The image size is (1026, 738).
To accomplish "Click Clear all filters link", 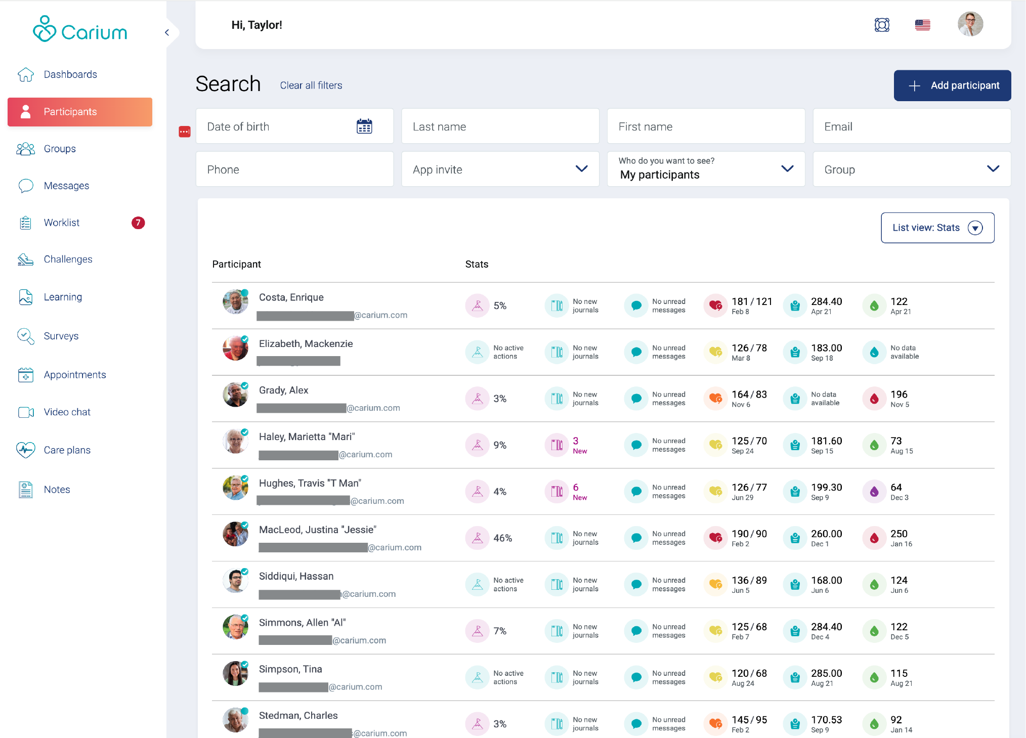I will coord(311,85).
